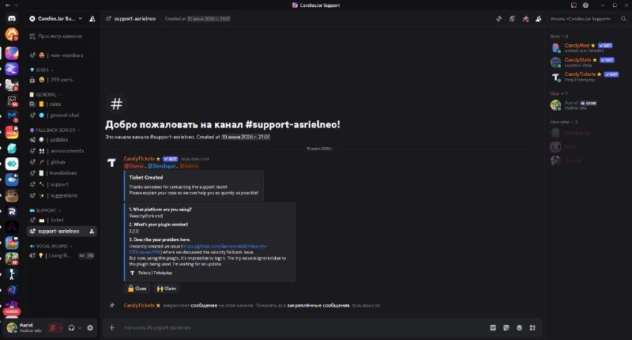Screen dimensions: 632x340
Task: Open headphone output options dropdown arrow
Action: point(80,328)
